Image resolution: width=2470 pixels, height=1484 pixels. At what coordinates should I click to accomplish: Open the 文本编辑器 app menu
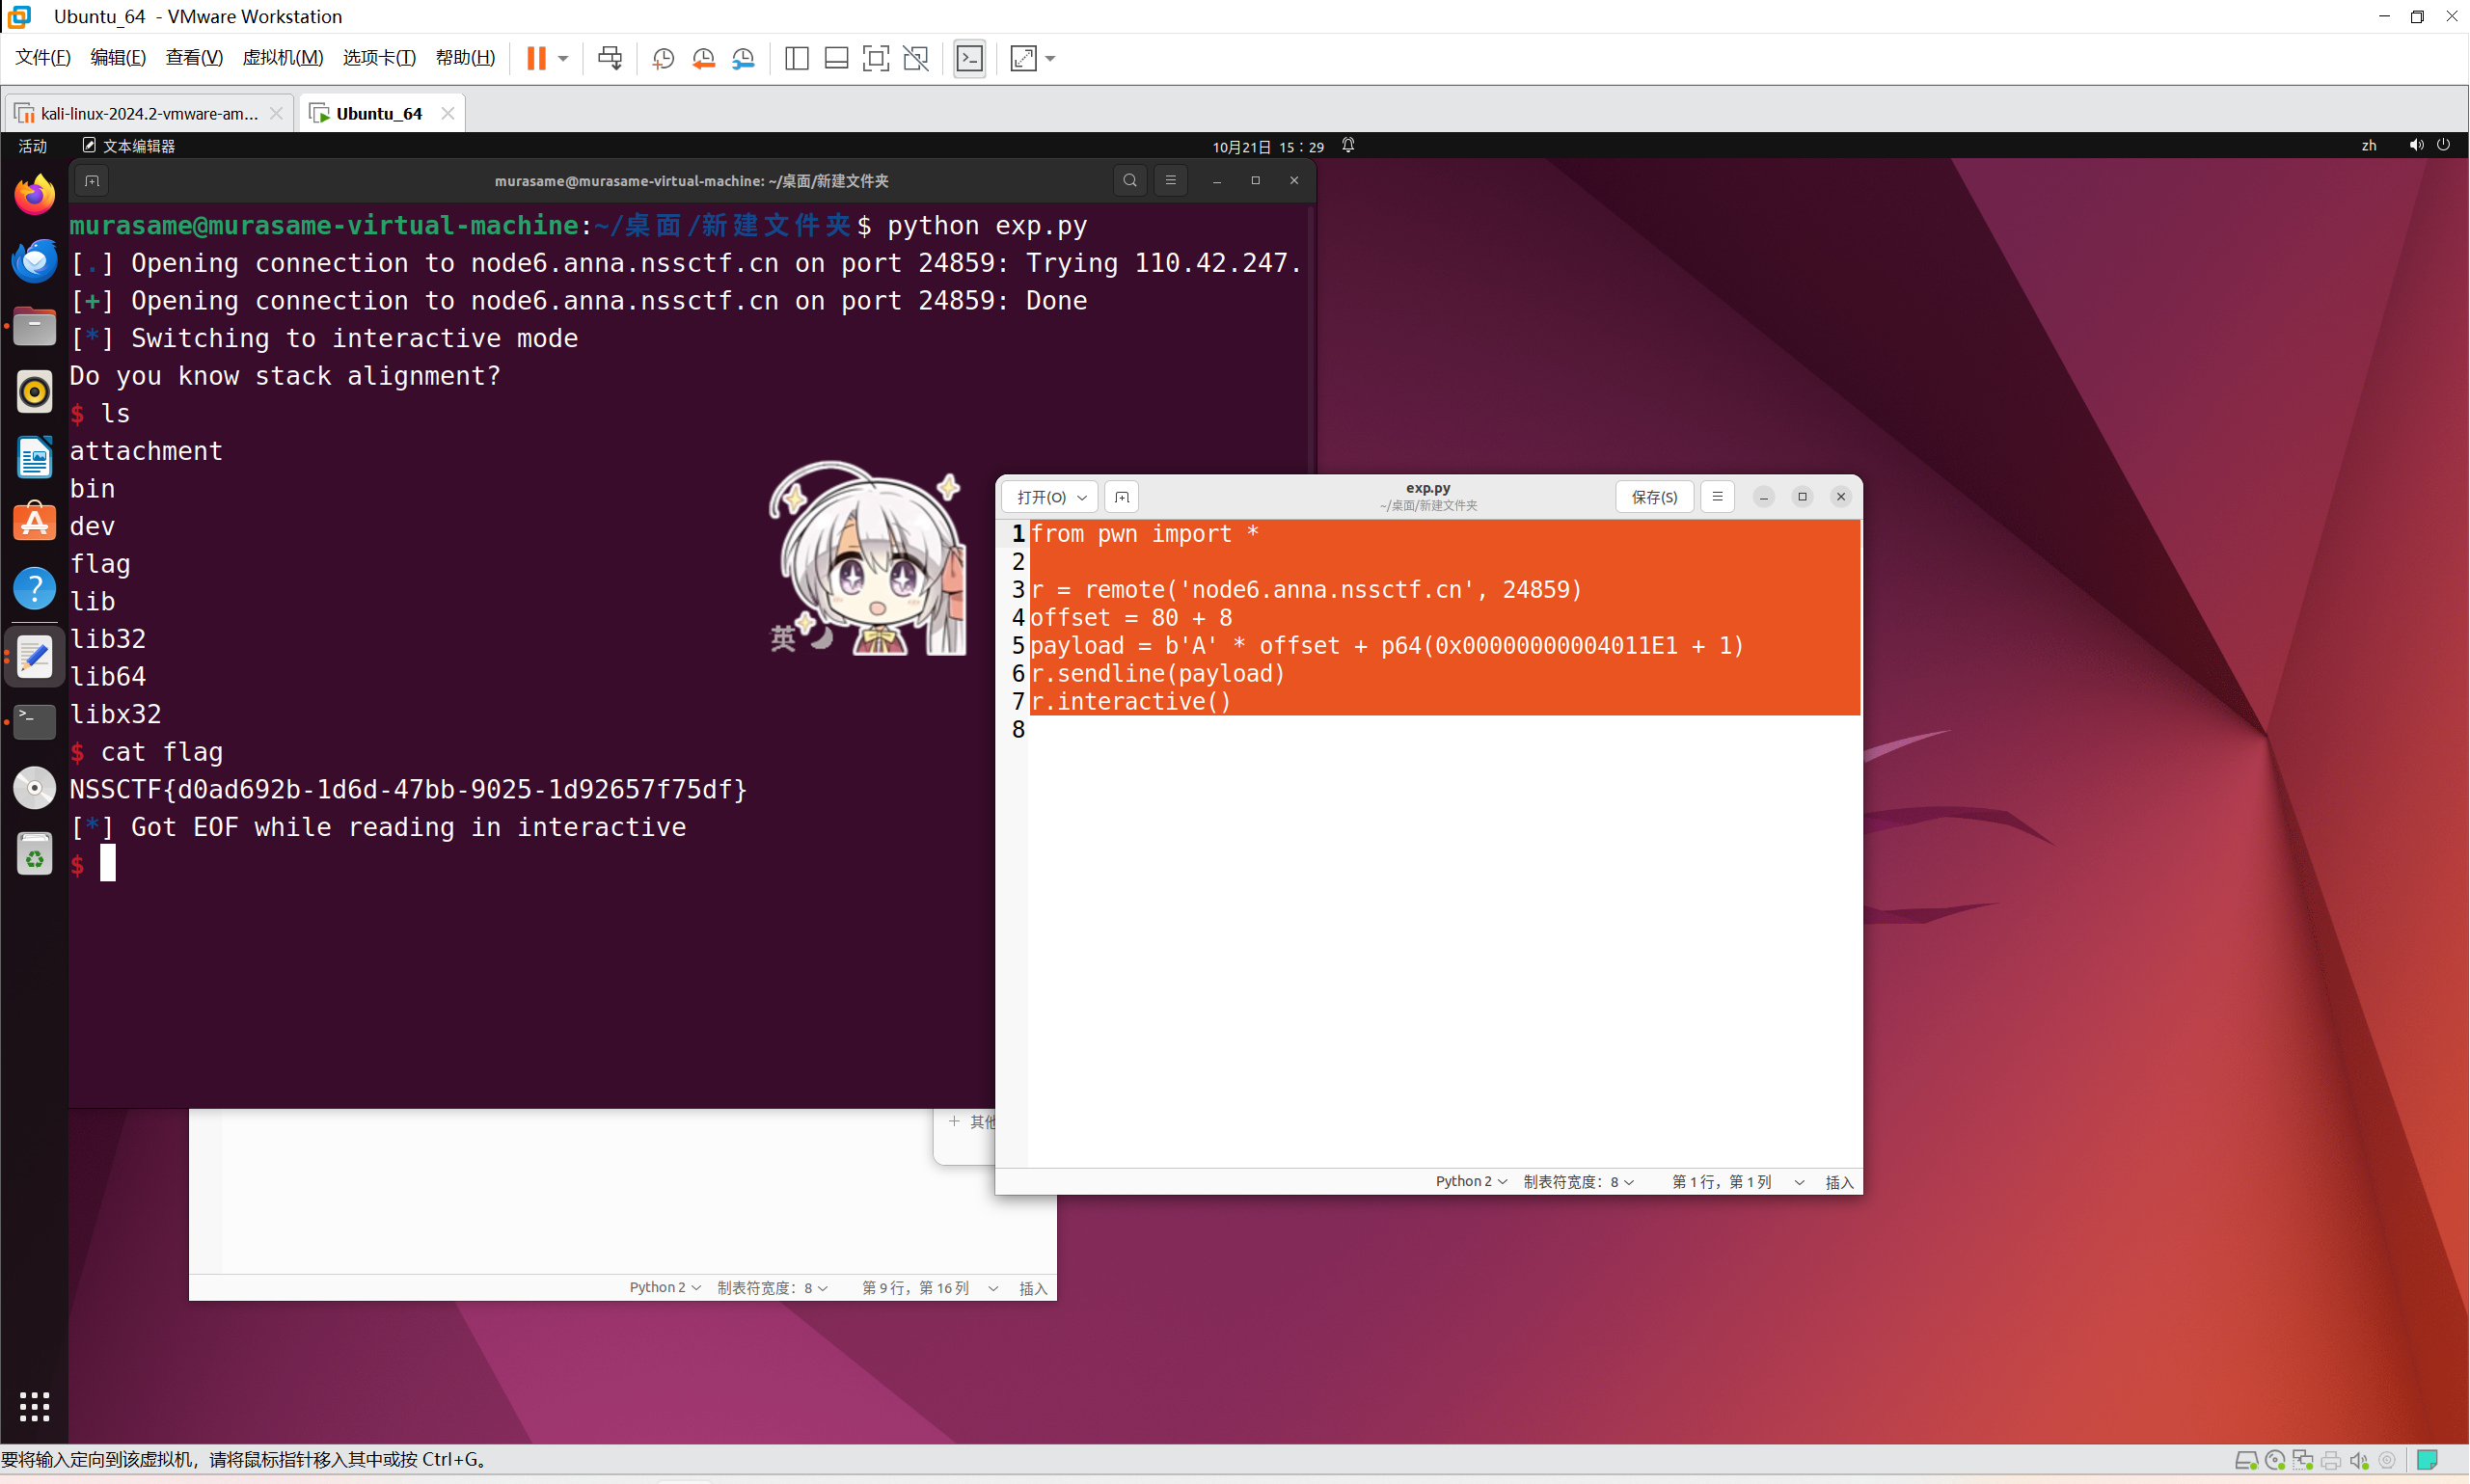coord(129,146)
